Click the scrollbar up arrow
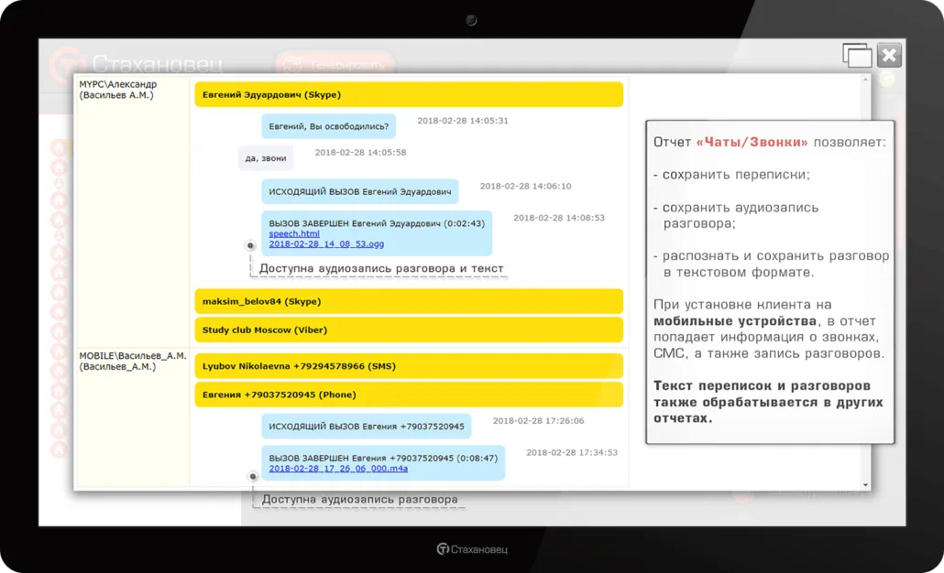This screenshot has width=944, height=573. pyautogui.click(x=864, y=81)
